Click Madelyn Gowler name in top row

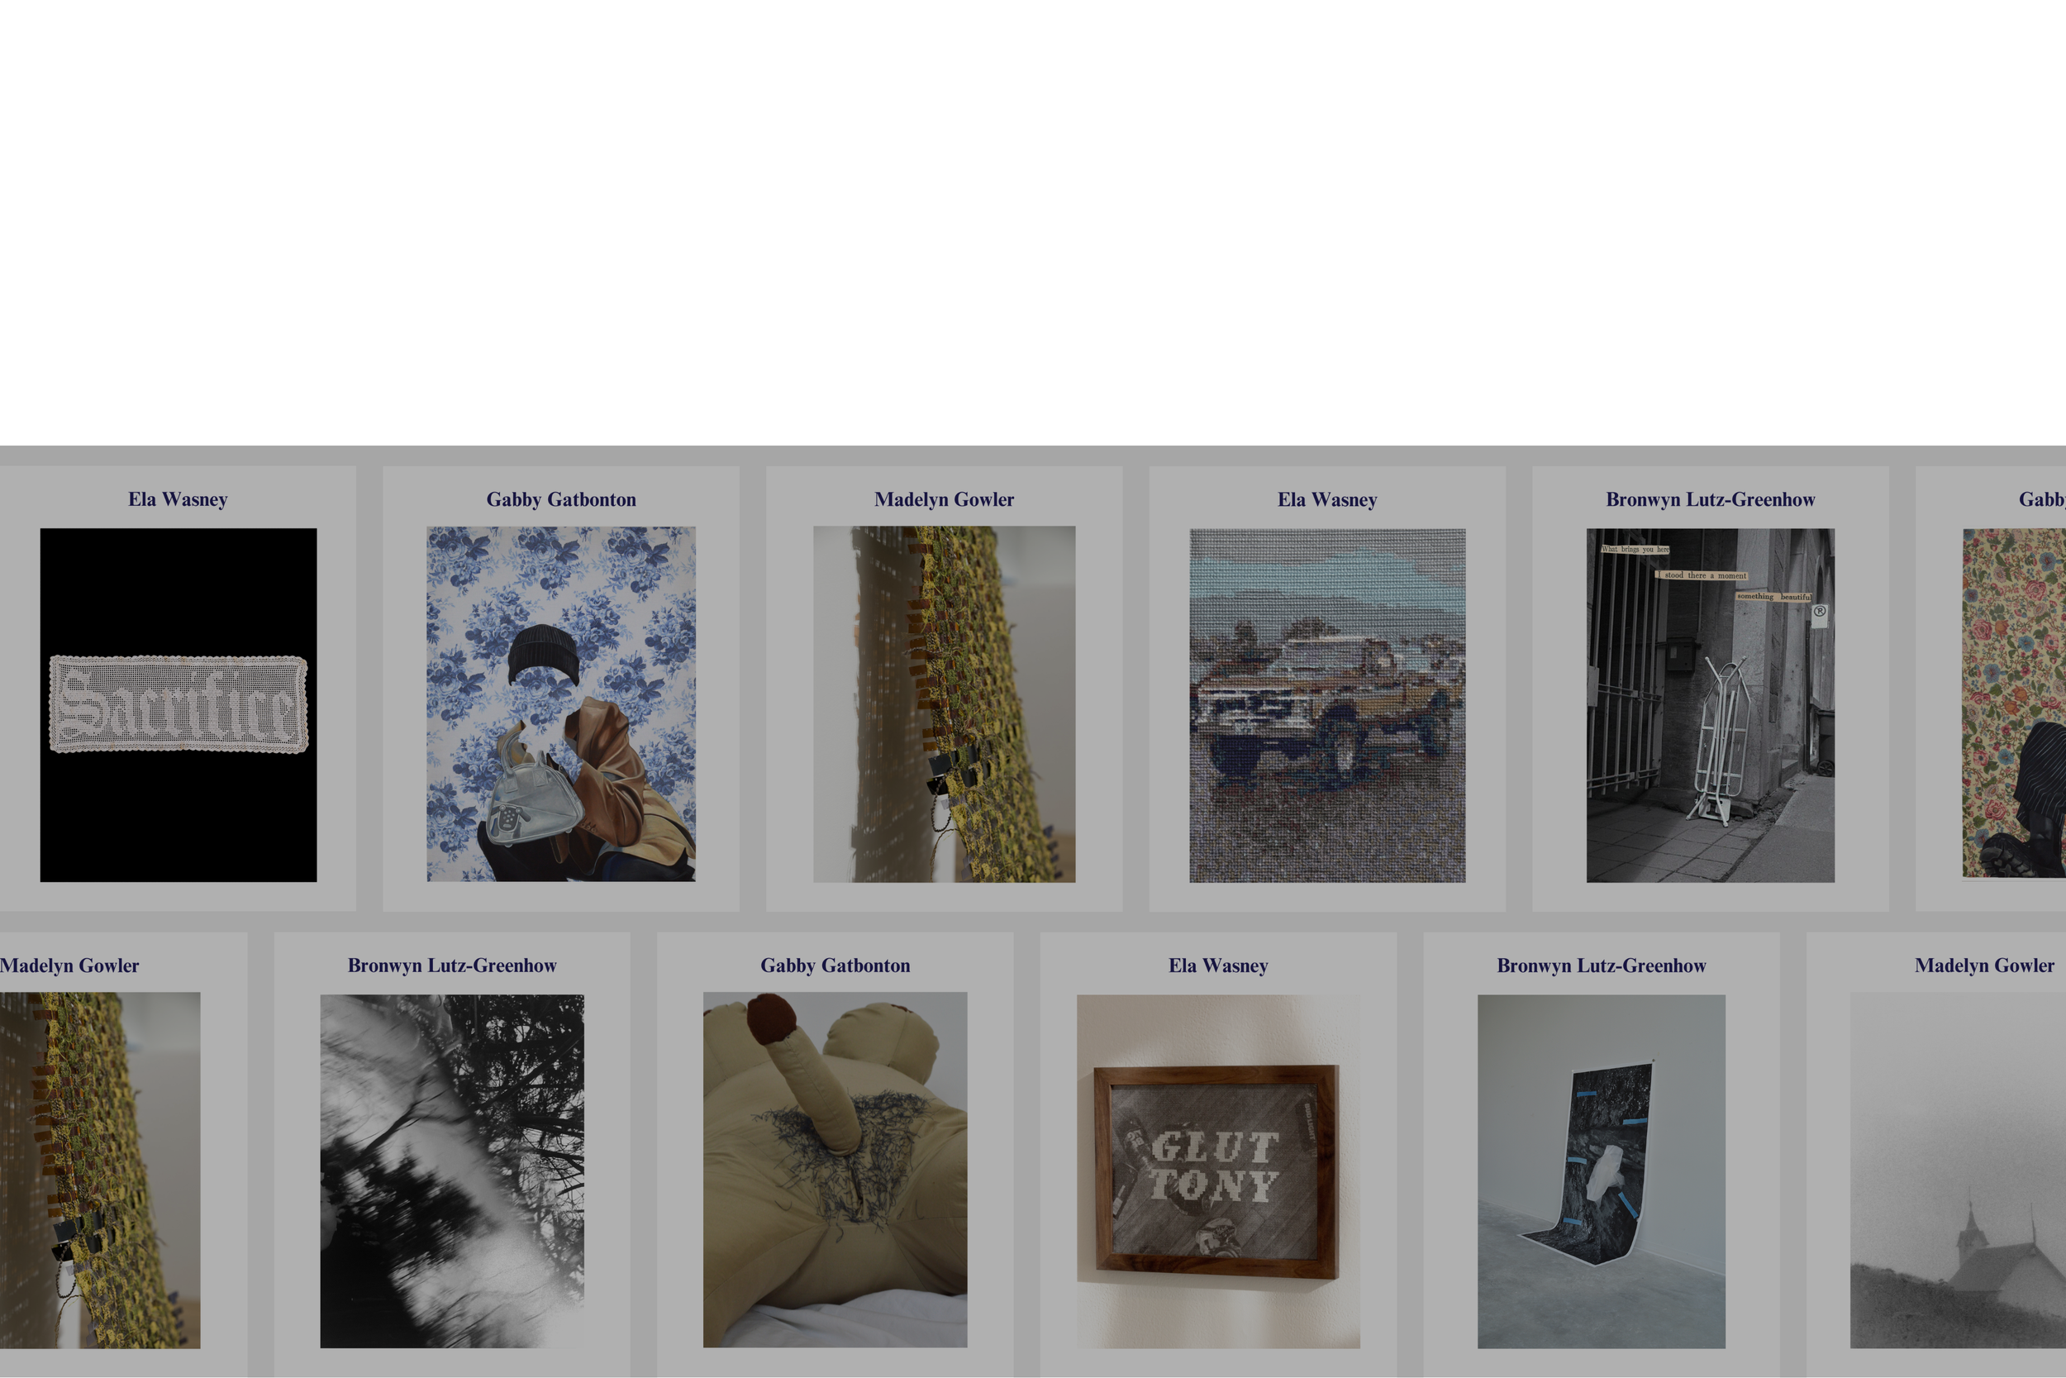coord(945,499)
